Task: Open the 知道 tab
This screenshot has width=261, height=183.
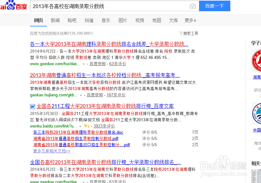Action: [89, 20]
